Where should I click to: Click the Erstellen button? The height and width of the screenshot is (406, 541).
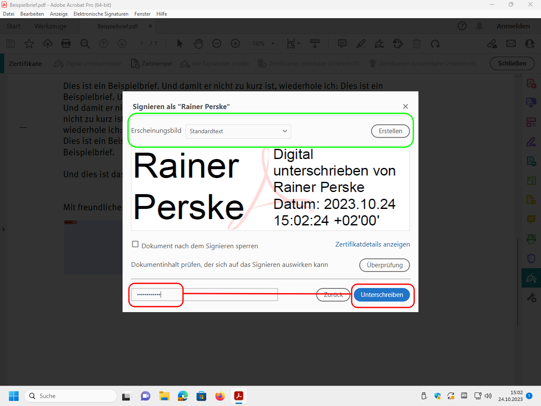coord(390,131)
